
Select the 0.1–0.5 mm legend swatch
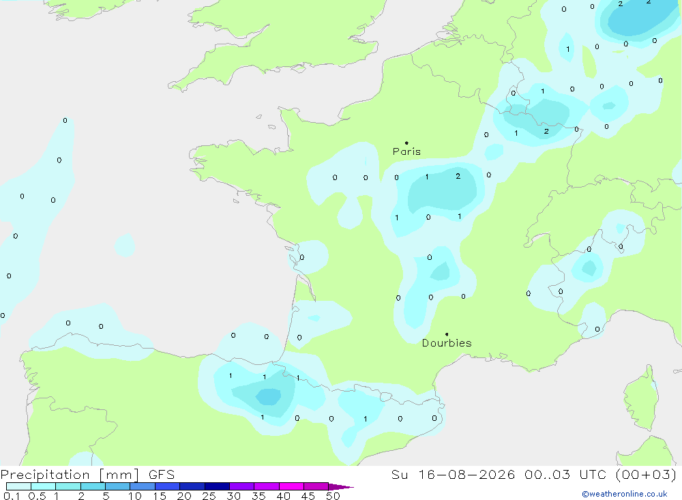coord(18,486)
